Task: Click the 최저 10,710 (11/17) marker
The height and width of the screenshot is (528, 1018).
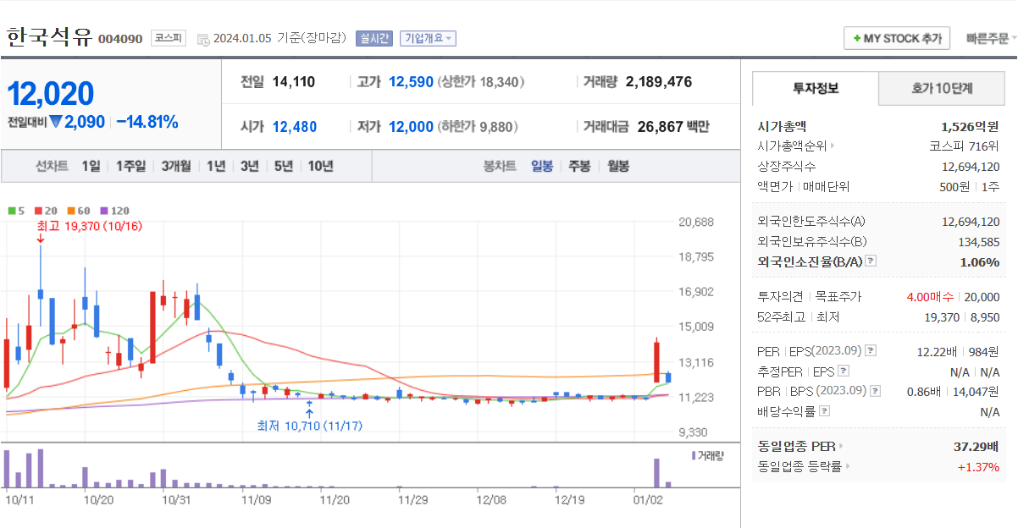Action: tap(310, 426)
